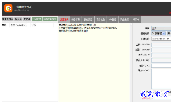The width and height of the screenshot is (171, 102).
Task: Click the 主图 (750*750) input field
Action: click(161, 45)
